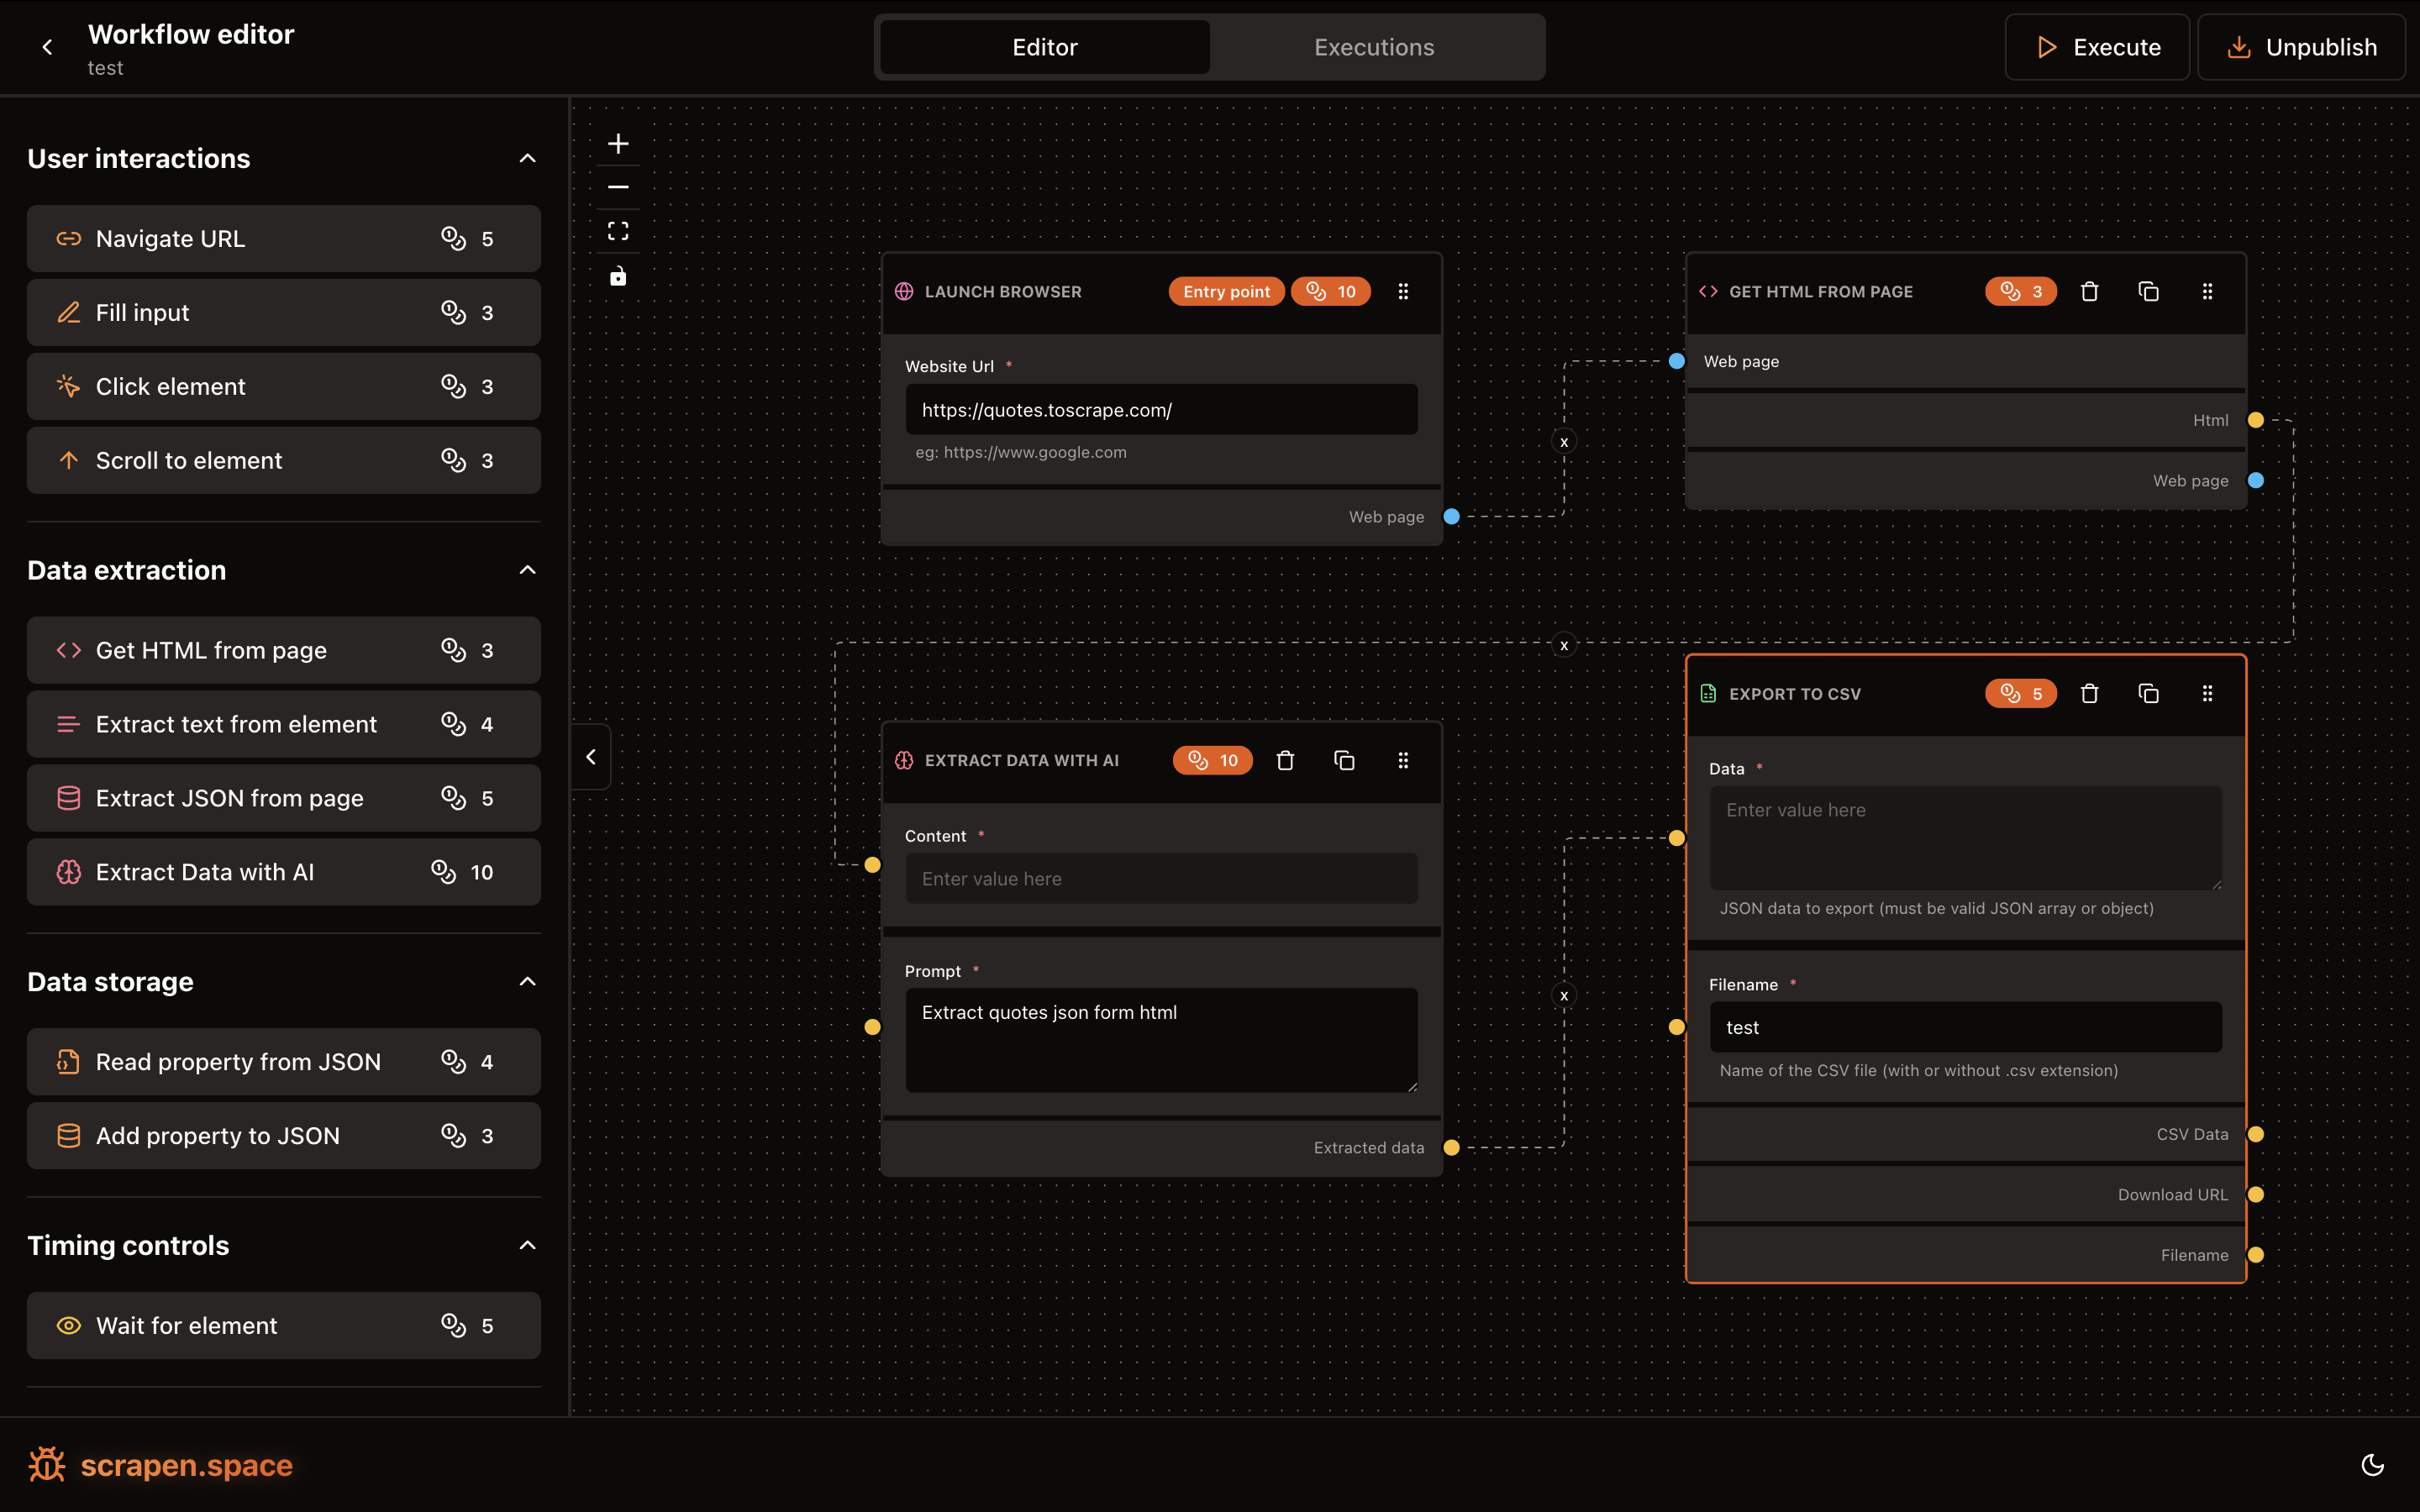Zoom in on the canvas
The height and width of the screenshot is (1512, 2420).
tap(618, 144)
